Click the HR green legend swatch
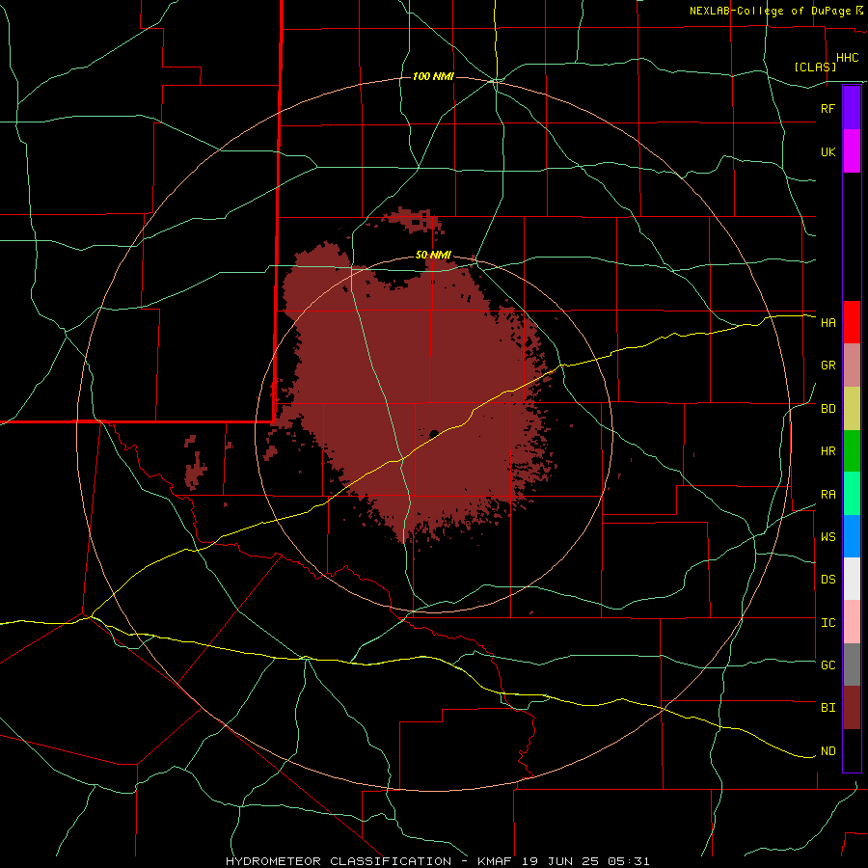Screen dimensions: 868x868 [x=852, y=451]
